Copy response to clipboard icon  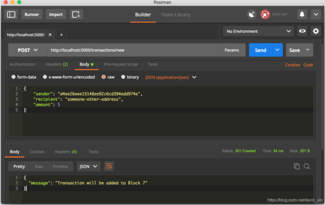(x=297, y=166)
